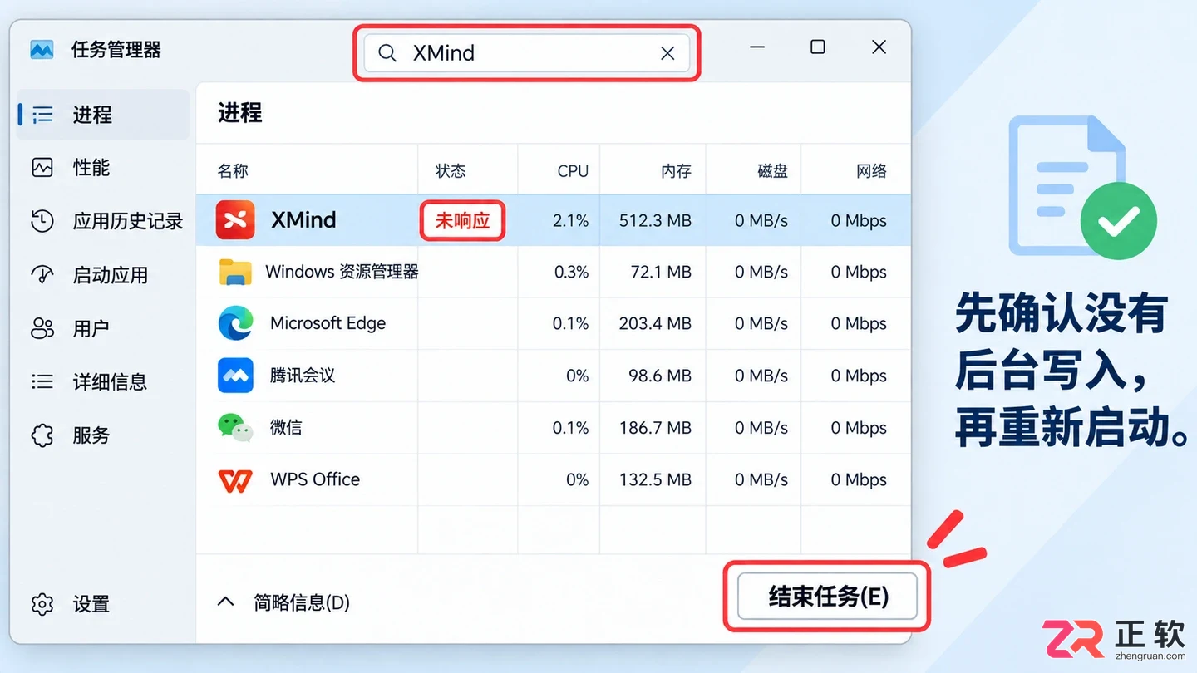Screen dimensions: 1197x673
Task: Click the 未响应 status of XMind
Action: click(x=462, y=221)
